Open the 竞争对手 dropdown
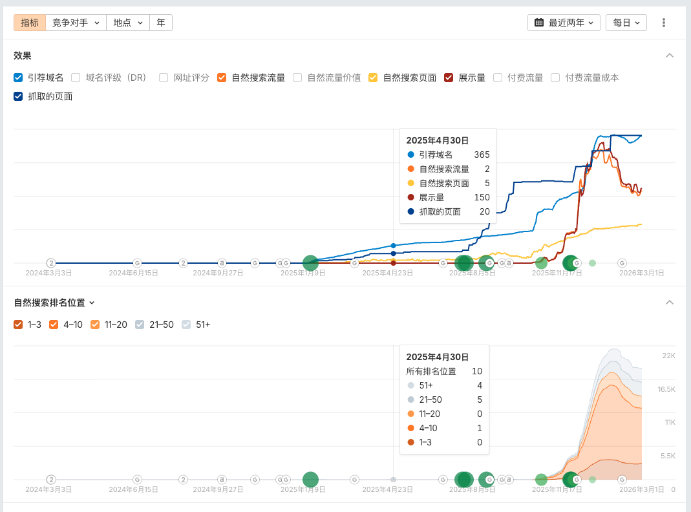This screenshot has width=691, height=512. (x=76, y=23)
